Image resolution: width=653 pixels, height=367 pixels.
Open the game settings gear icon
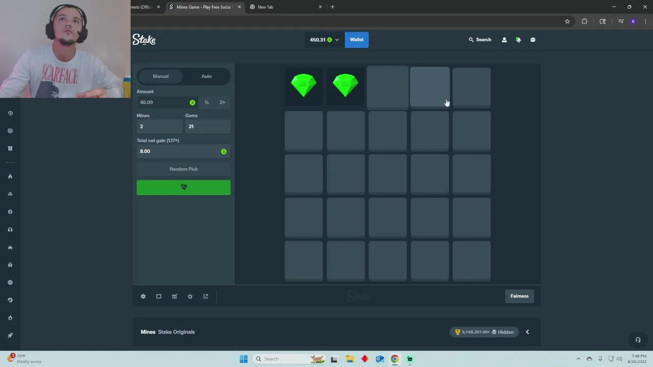pos(143,296)
